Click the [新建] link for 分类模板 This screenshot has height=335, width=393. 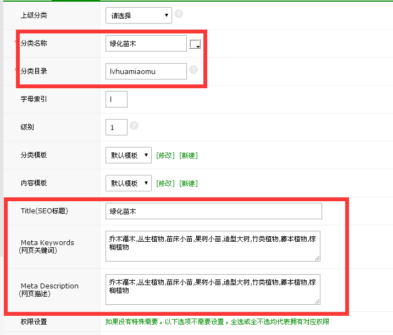pyautogui.click(x=188, y=155)
